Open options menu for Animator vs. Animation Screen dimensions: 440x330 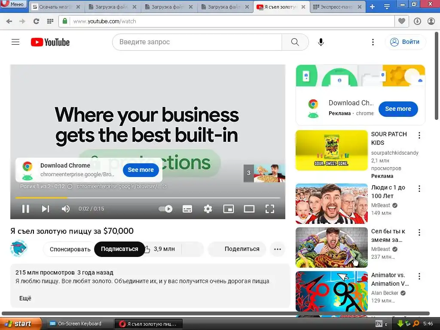pos(419,276)
